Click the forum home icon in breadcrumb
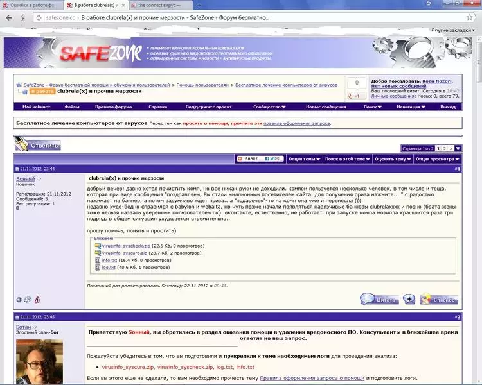 [x=19, y=85]
